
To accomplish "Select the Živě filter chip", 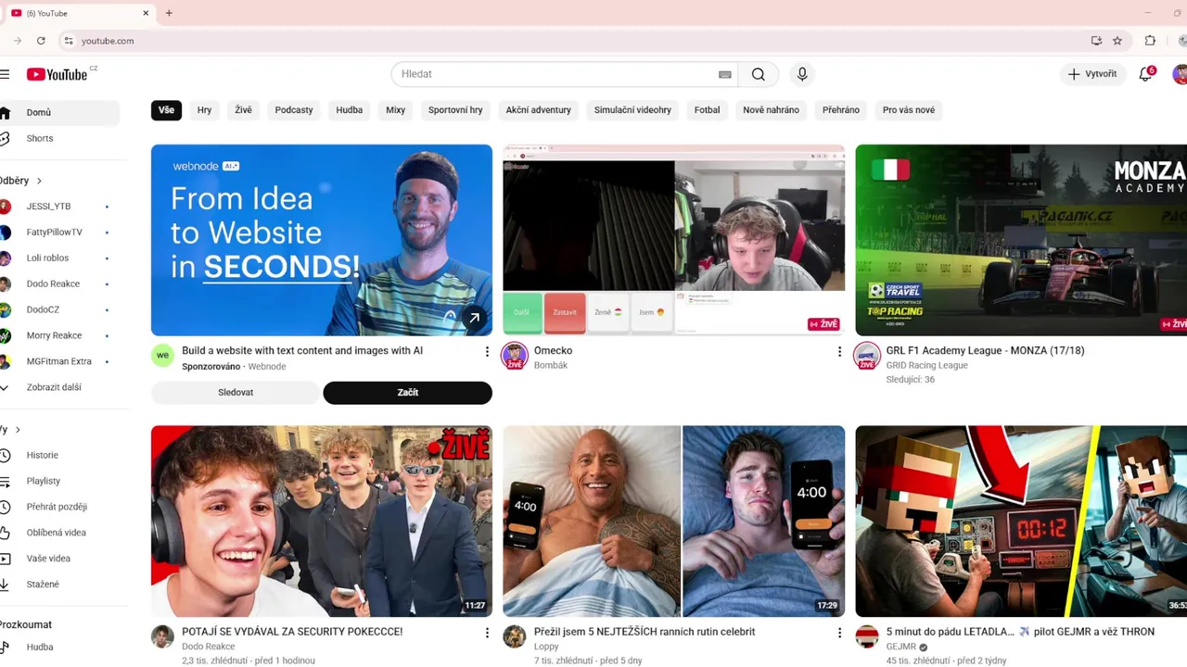I will click(x=243, y=110).
